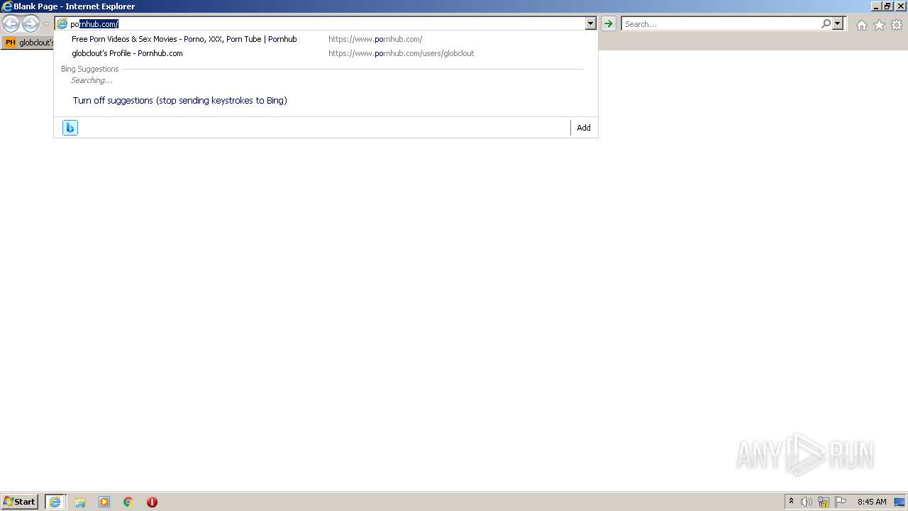Open the Home page icon
The width and height of the screenshot is (908, 511).
[x=861, y=25]
